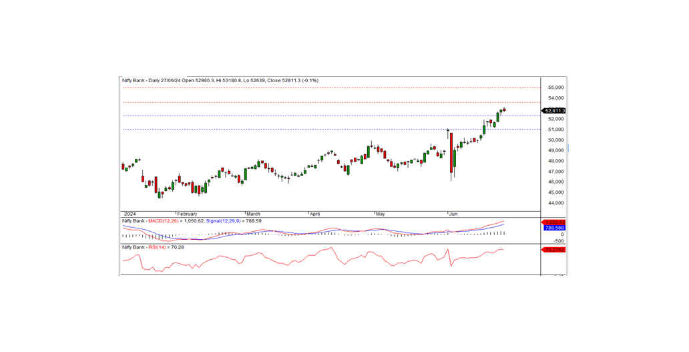689x352 pixels.
Task: Click the 45,000 price axis label
Action: (x=556, y=193)
